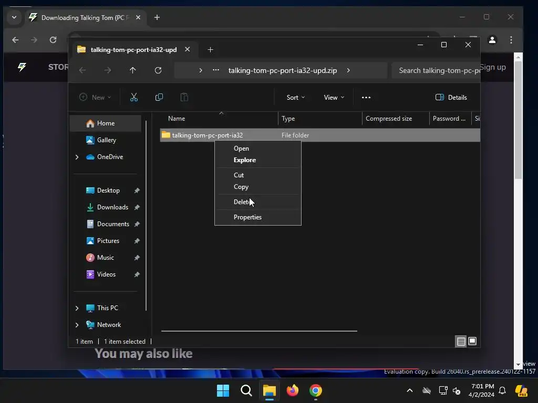Open a new Chrome tab
Screen dimensions: 538x403
157,17
